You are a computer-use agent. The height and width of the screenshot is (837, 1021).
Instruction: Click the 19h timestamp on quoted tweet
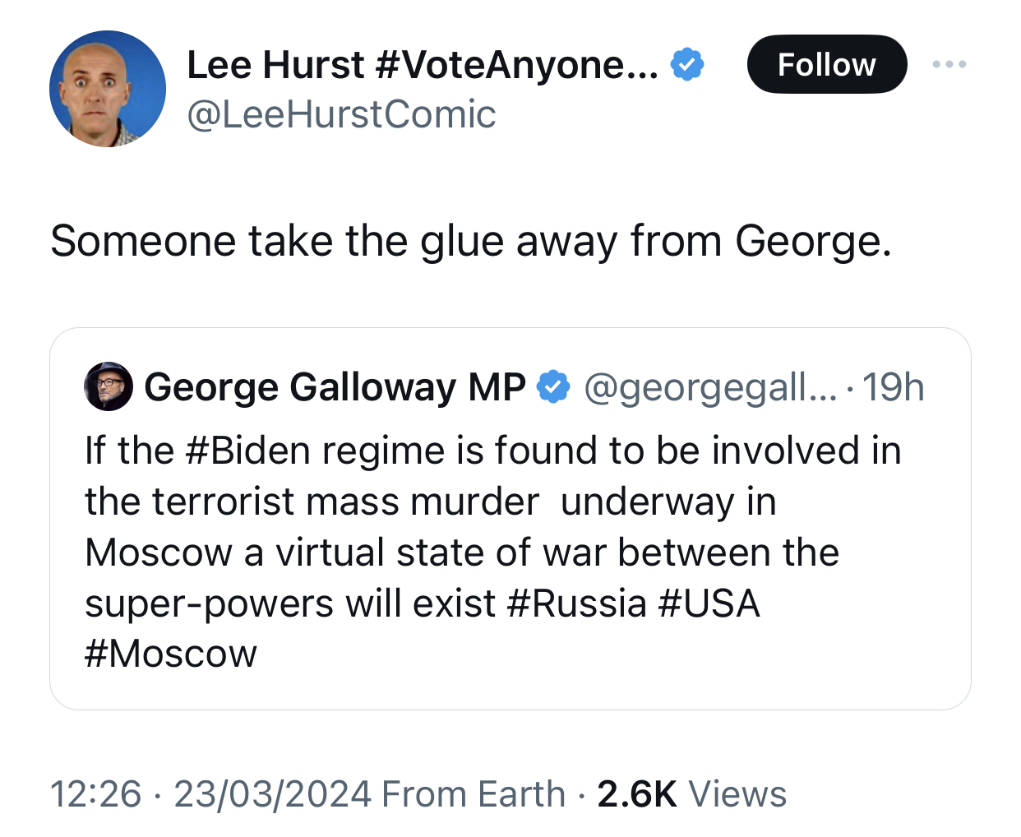[894, 387]
